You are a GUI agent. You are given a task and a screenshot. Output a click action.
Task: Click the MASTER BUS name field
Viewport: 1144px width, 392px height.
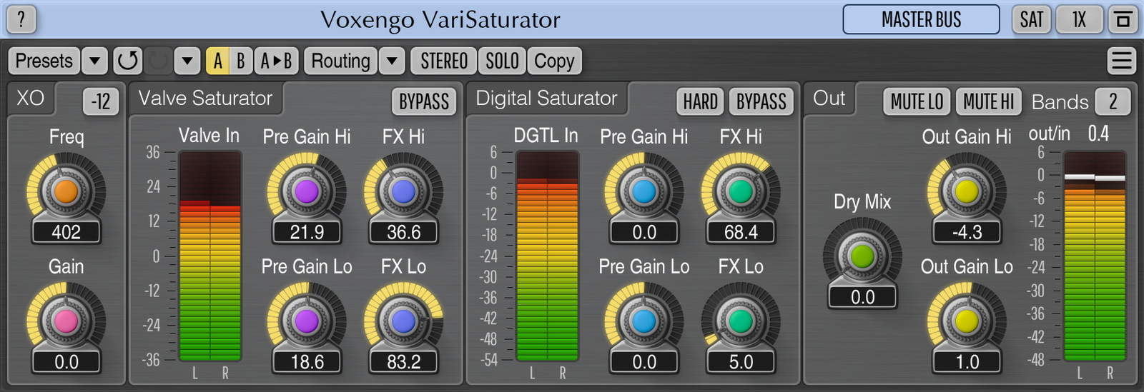point(921,20)
